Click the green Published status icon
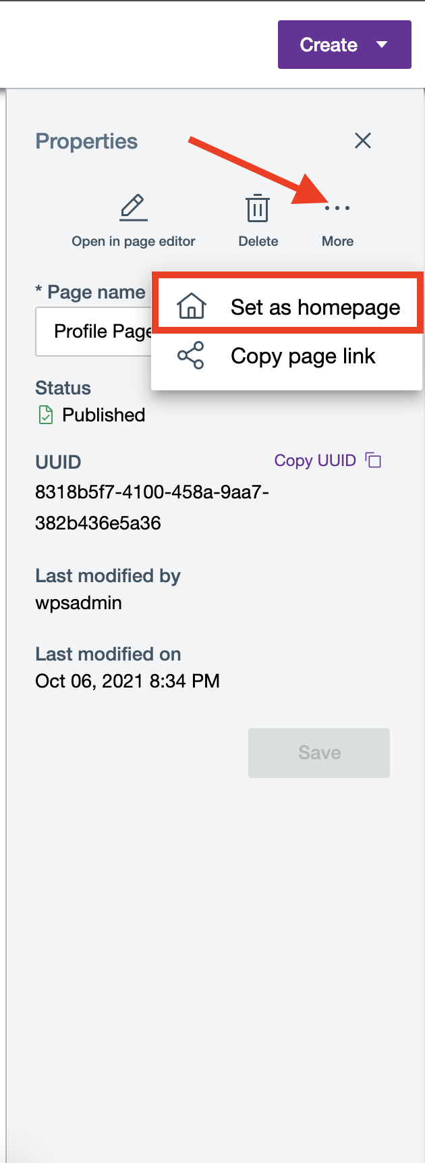Image resolution: width=425 pixels, height=1163 pixels. click(x=45, y=415)
